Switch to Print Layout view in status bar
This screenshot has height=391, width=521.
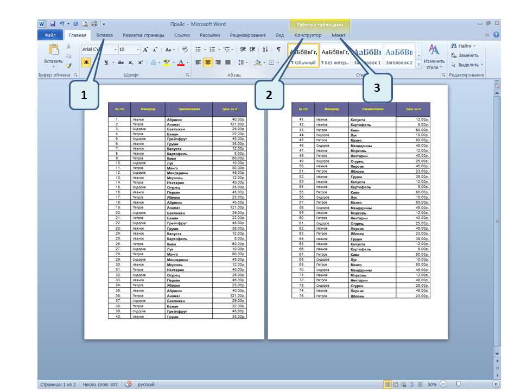tap(387, 384)
